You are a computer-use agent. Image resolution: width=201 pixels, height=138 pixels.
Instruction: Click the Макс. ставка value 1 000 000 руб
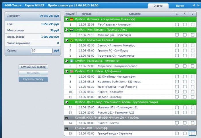(x=50, y=37)
